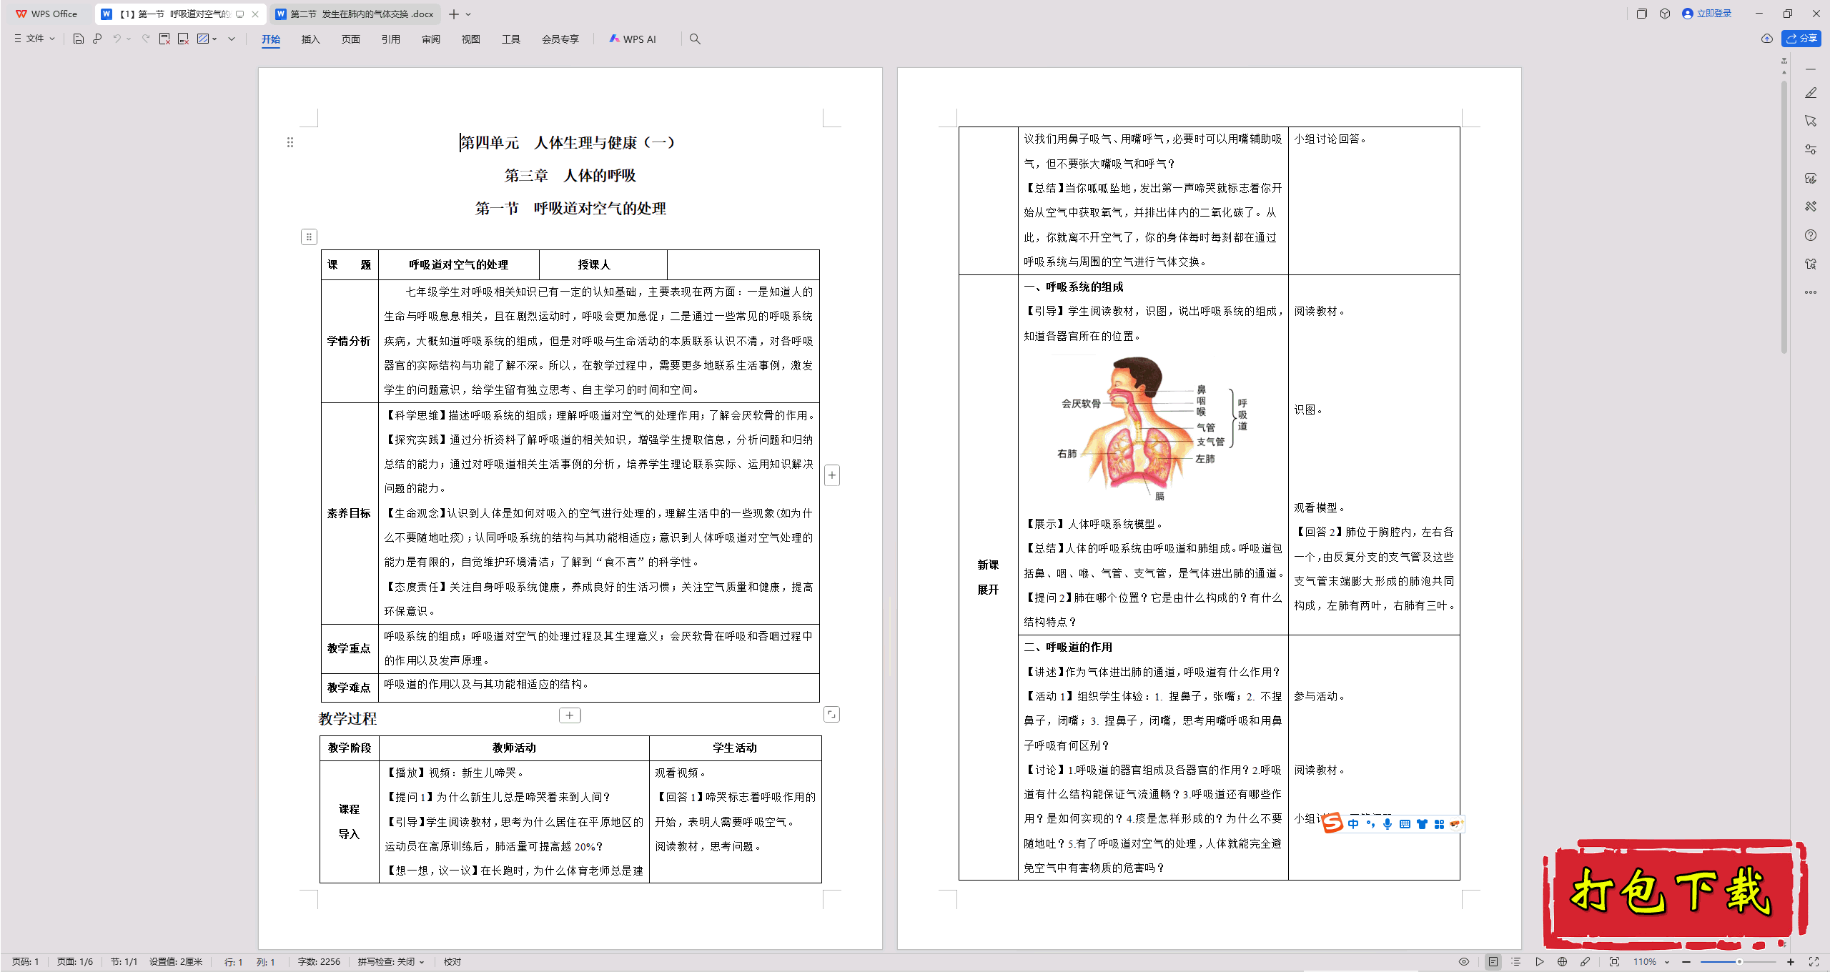This screenshot has height=972, width=1830.
Task: Open the 文件 menu dropdown
Action: coord(34,39)
